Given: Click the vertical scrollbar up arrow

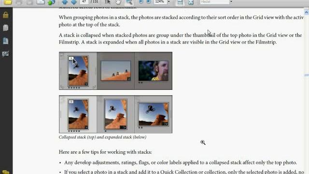Looking at the screenshot, I should tap(307, 13).
